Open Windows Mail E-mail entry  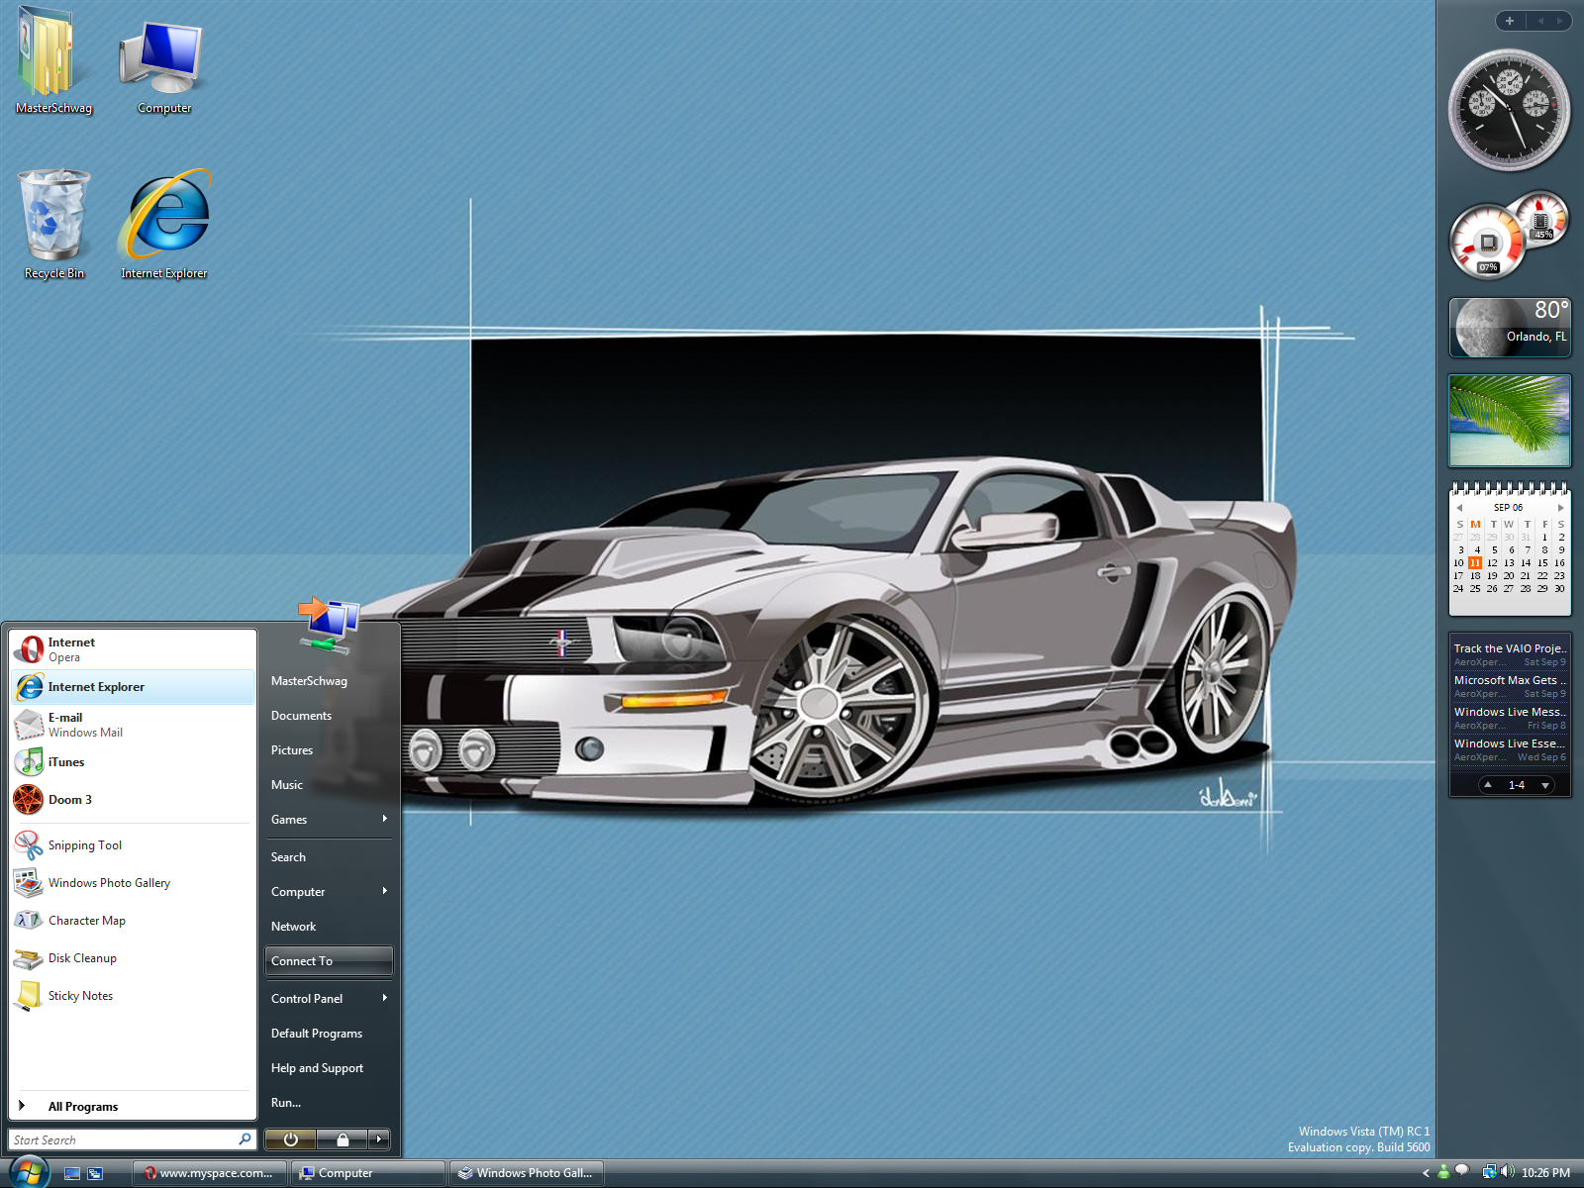(133, 725)
